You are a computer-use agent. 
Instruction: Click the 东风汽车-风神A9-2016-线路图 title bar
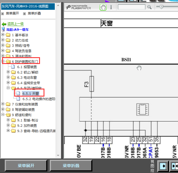coord(28,6)
